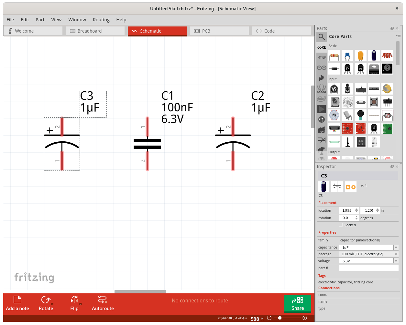
Task: Select the diode part in Basic section
Action: click(334, 68)
